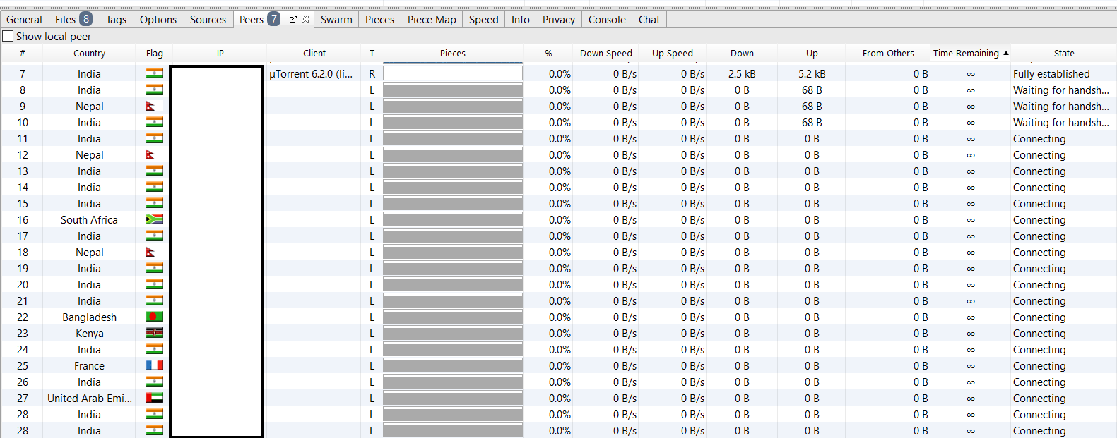Viewport: 1117px width, 438px height.
Task: Open the Files tab
Action: (73, 19)
